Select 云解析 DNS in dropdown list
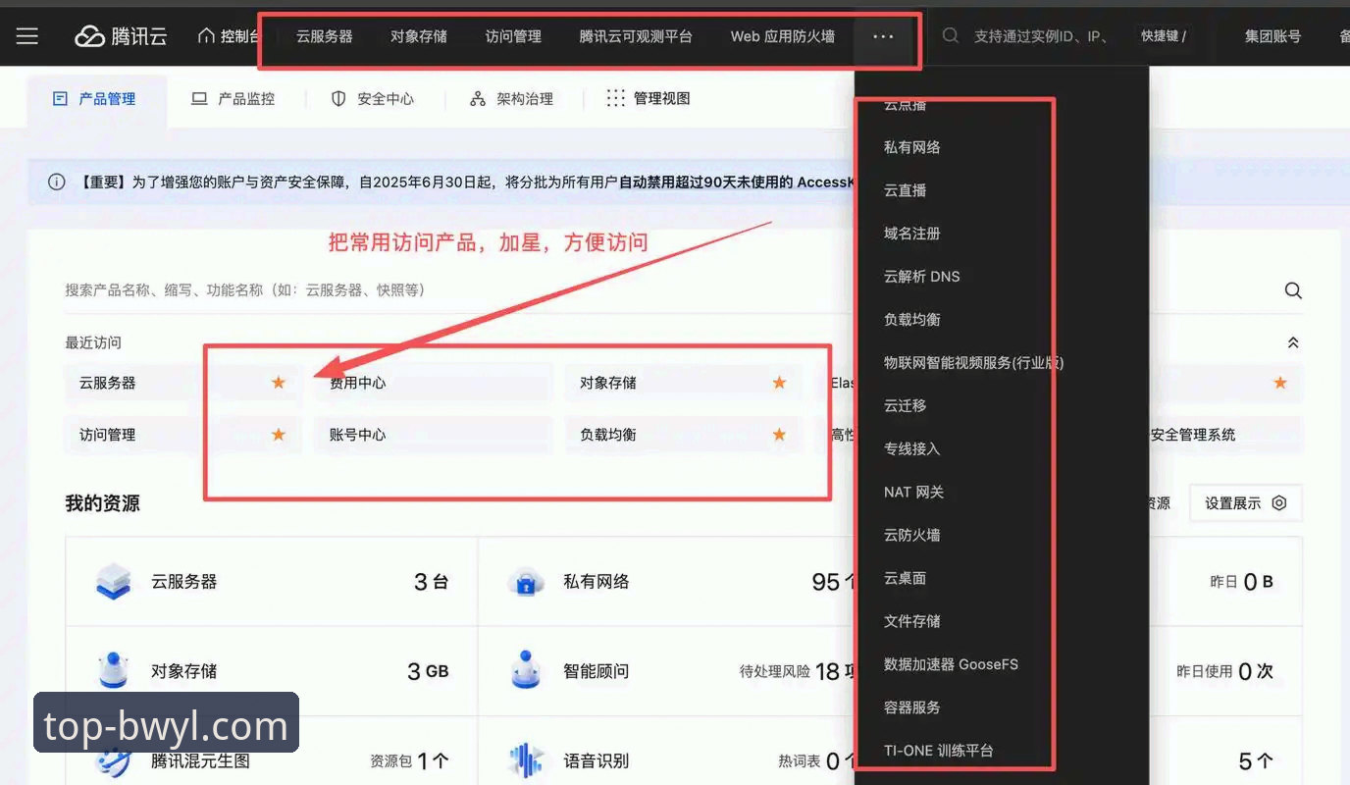Screen dimensions: 1350x785 coord(922,277)
